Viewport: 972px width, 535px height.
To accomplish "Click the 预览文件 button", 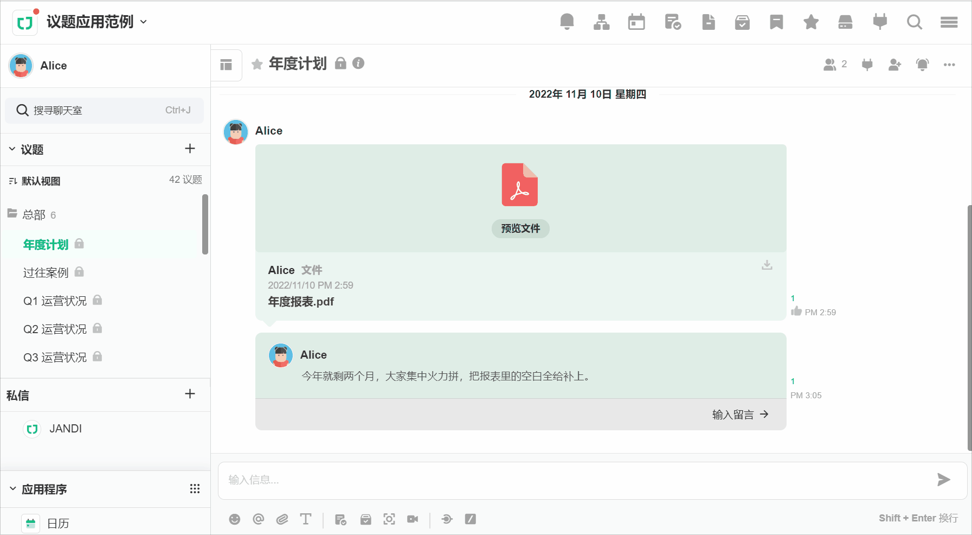I will click(x=520, y=228).
